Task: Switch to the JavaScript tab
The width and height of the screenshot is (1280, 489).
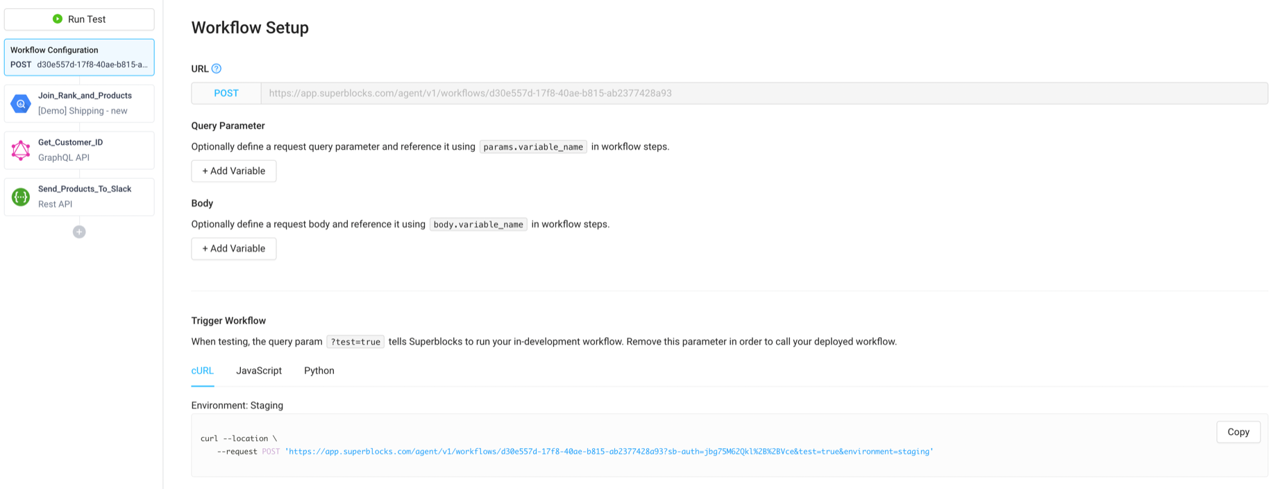Action: (x=259, y=370)
